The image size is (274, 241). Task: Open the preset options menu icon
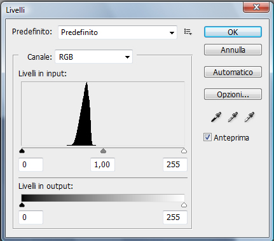[188, 32]
